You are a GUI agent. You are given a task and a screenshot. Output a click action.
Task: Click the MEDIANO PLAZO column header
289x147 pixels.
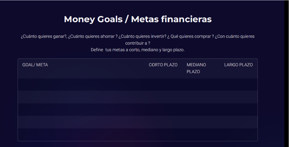coord(196,68)
